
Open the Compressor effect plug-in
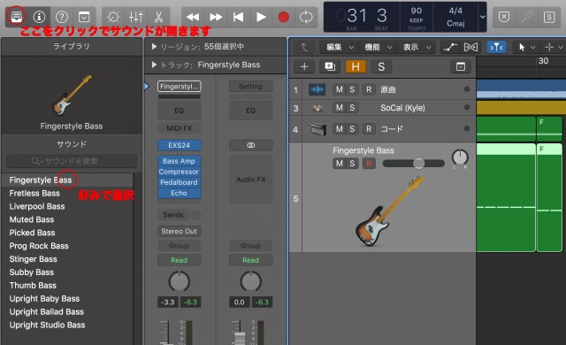pos(179,172)
